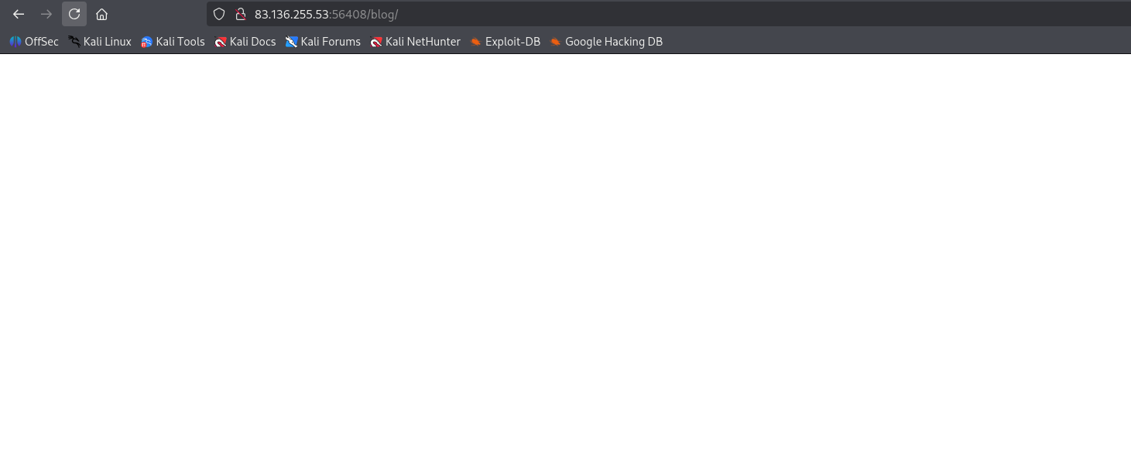Open the Google Hacking DB bookmark
This screenshot has width=1131, height=452.
606,42
